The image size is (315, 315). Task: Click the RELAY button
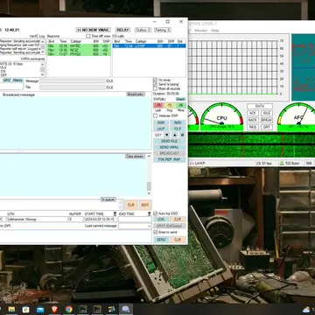point(122,30)
